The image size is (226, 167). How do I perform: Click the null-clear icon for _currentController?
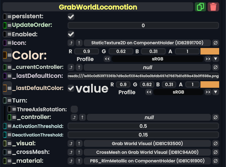click(215, 67)
